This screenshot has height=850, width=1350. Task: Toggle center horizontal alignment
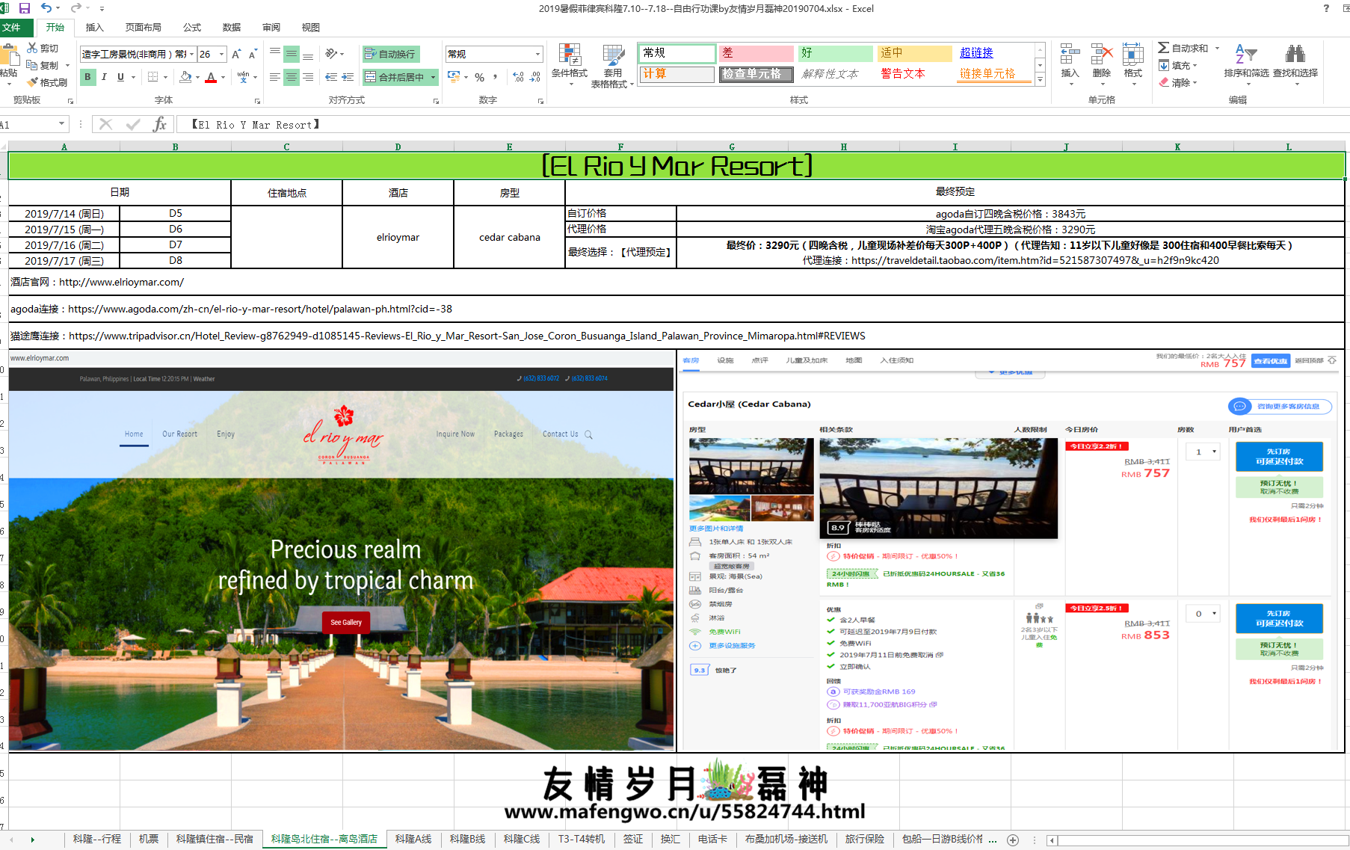pyautogui.click(x=292, y=77)
